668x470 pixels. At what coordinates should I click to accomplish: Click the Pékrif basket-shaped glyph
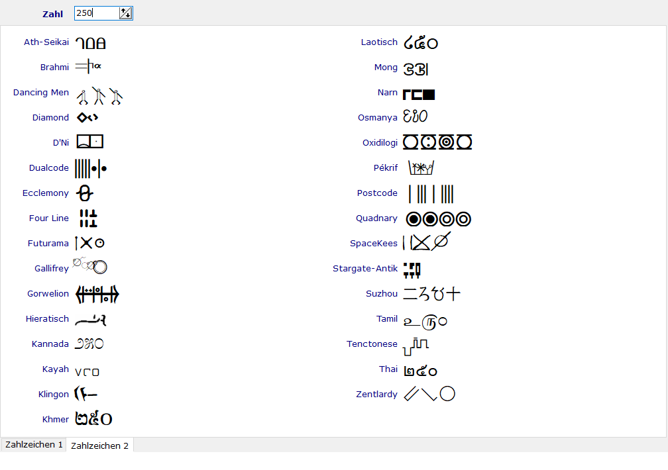[x=420, y=167]
